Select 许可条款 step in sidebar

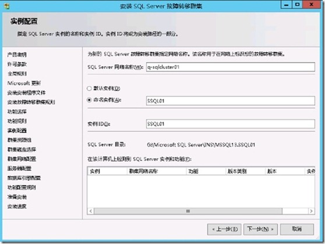click(17, 64)
